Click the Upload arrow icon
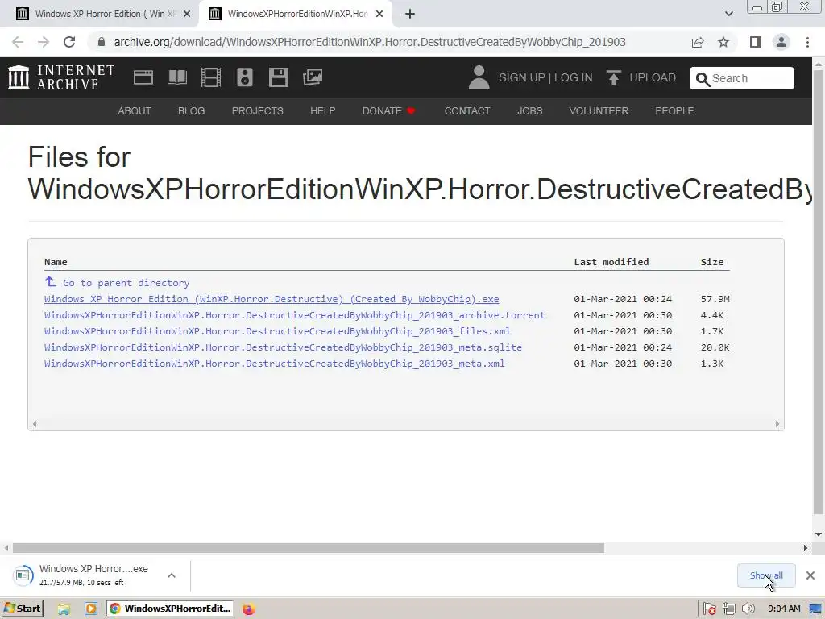This screenshot has height=619, width=825. point(613,77)
